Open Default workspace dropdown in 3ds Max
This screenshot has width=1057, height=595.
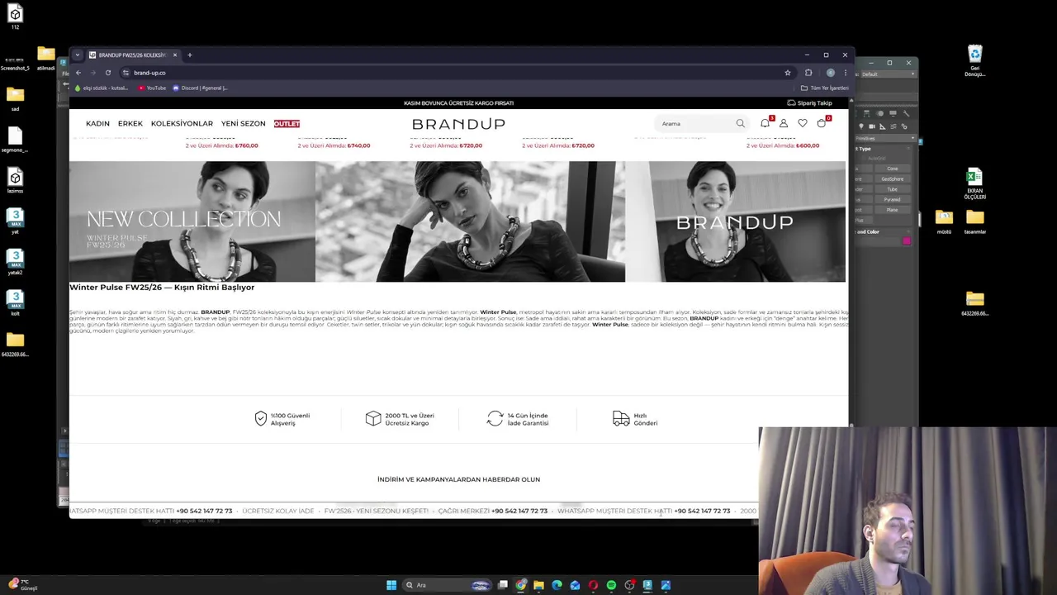(889, 74)
